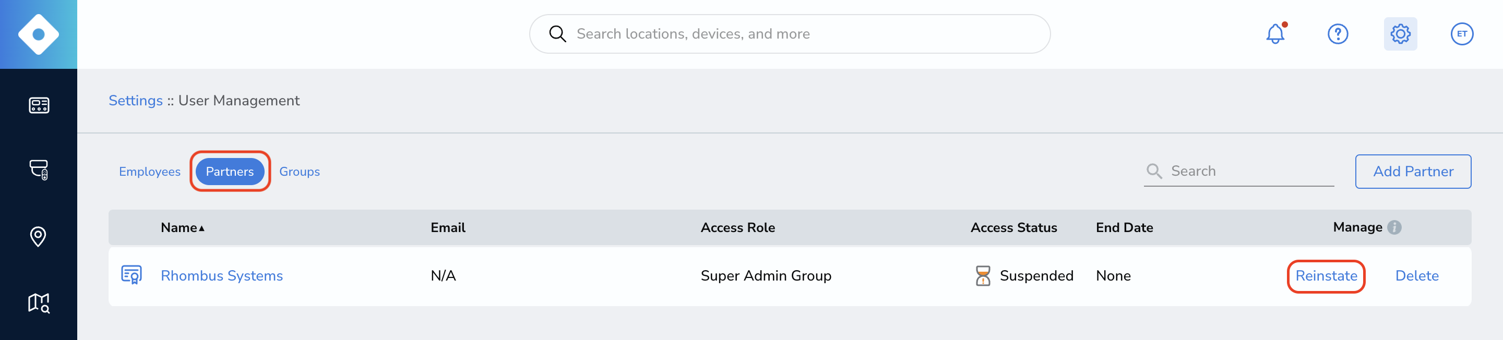Open the dashboard icon in the sidebar

click(x=39, y=105)
